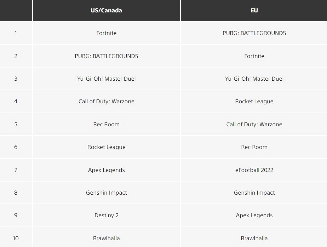Click Rec Room in the US/Canada column
This screenshot has height=247, width=327.
click(106, 124)
